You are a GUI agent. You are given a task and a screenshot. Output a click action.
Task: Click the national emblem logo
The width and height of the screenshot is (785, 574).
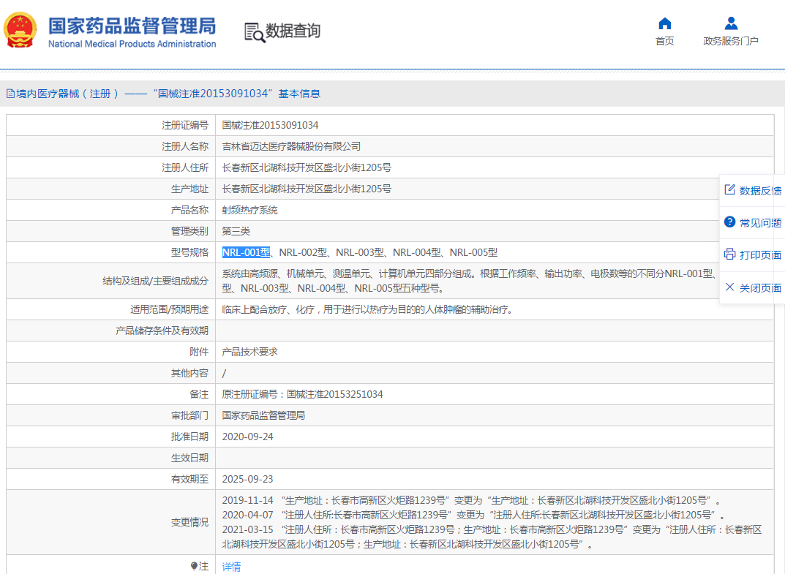20,30
